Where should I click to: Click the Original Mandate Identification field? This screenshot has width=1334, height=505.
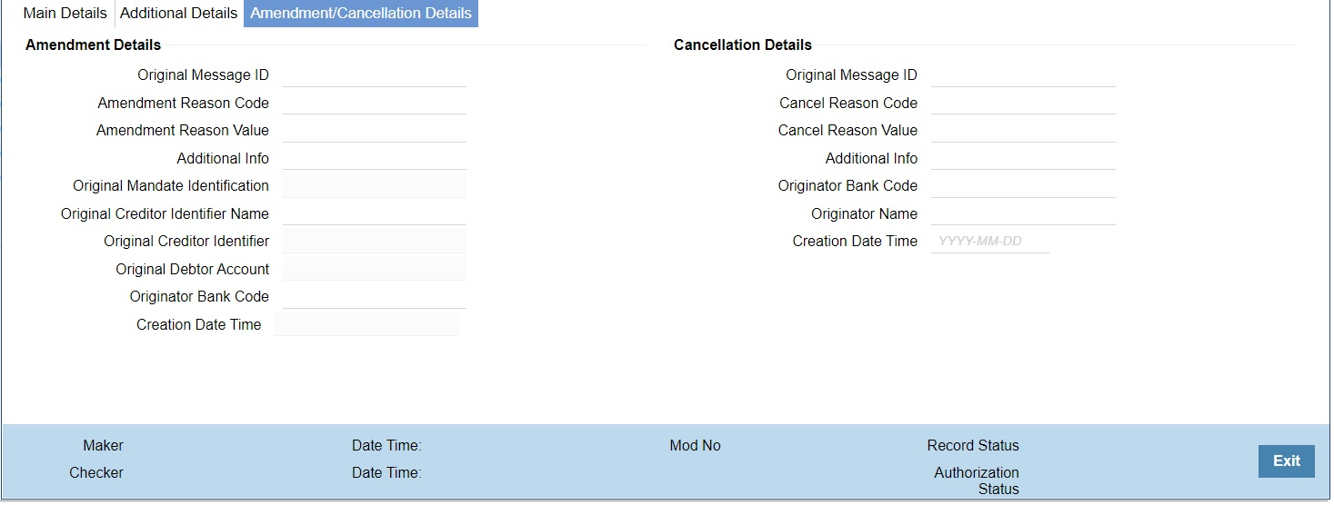(375, 186)
